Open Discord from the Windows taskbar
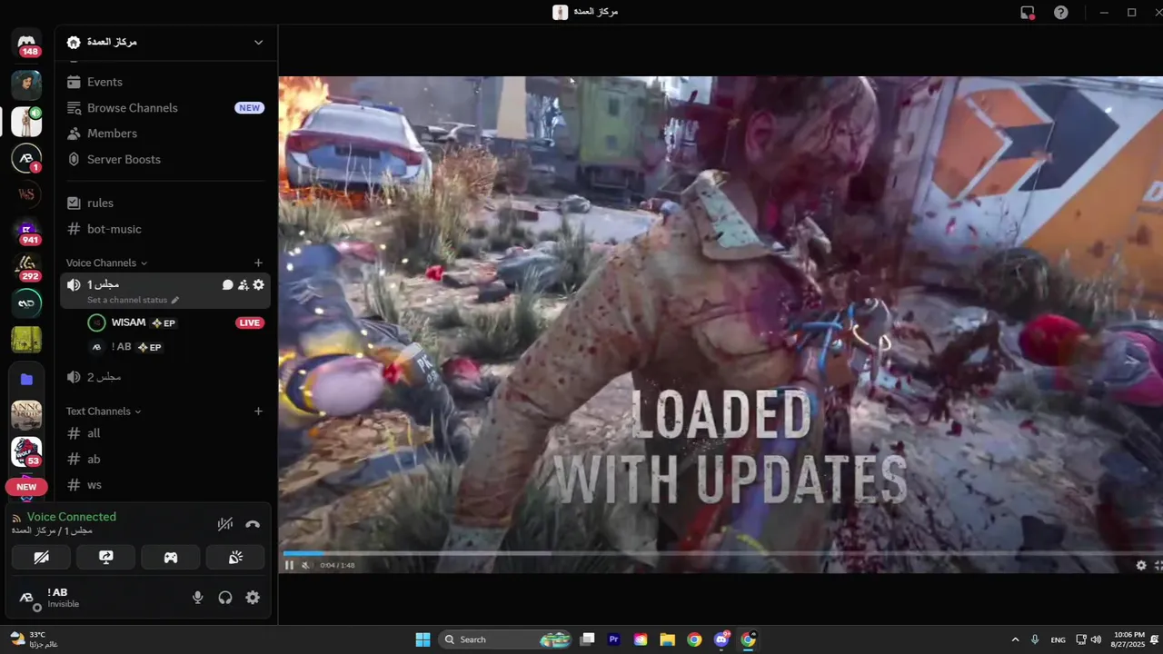 click(x=721, y=639)
